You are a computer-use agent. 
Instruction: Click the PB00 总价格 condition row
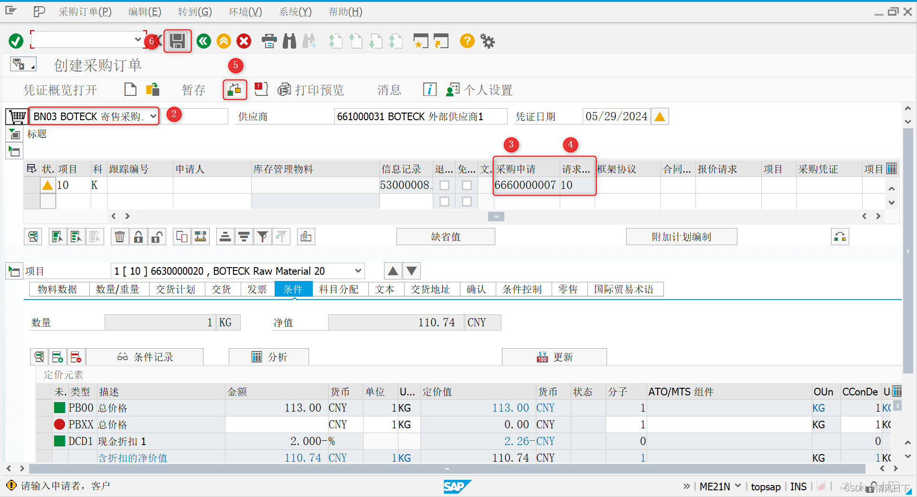(463, 408)
